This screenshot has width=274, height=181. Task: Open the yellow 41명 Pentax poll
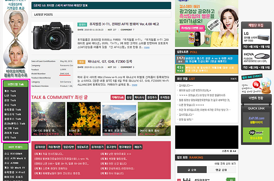click(206, 69)
